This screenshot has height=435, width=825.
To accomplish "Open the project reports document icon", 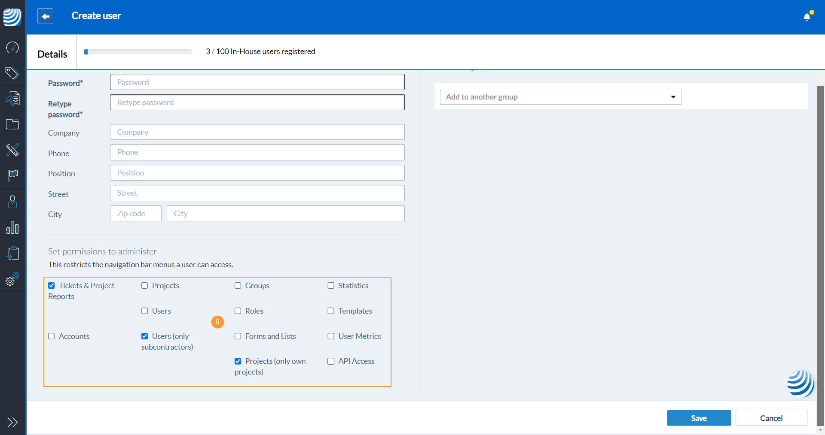I will 12,99.
